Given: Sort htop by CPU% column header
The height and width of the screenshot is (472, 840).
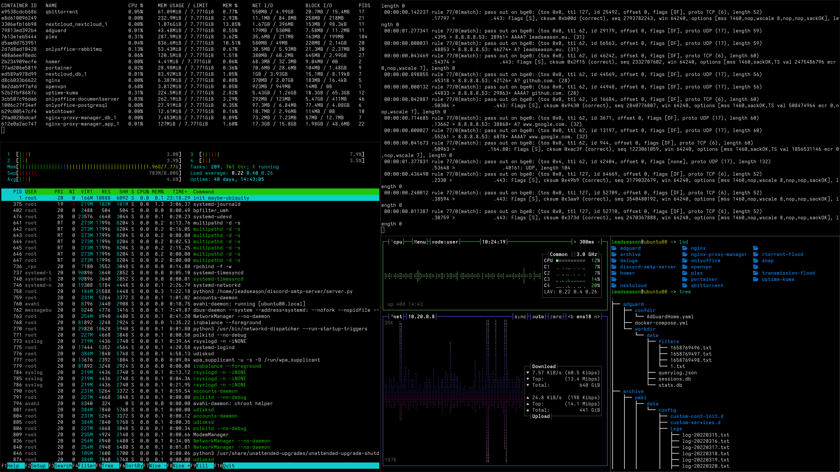Looking at the screenshot, I should point(143,192).
